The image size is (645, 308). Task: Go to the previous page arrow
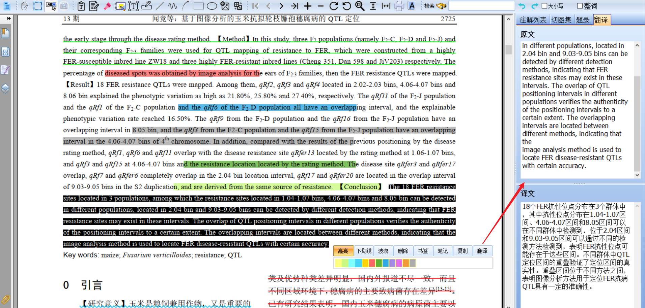[269, 6]
